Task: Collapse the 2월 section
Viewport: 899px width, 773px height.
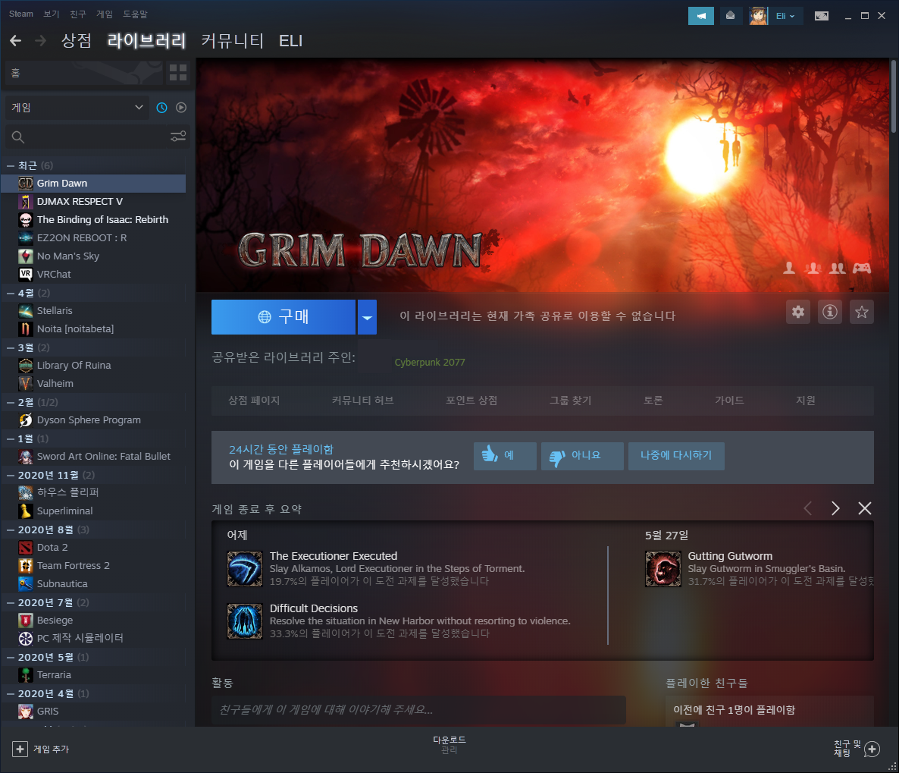Action: 11,402
